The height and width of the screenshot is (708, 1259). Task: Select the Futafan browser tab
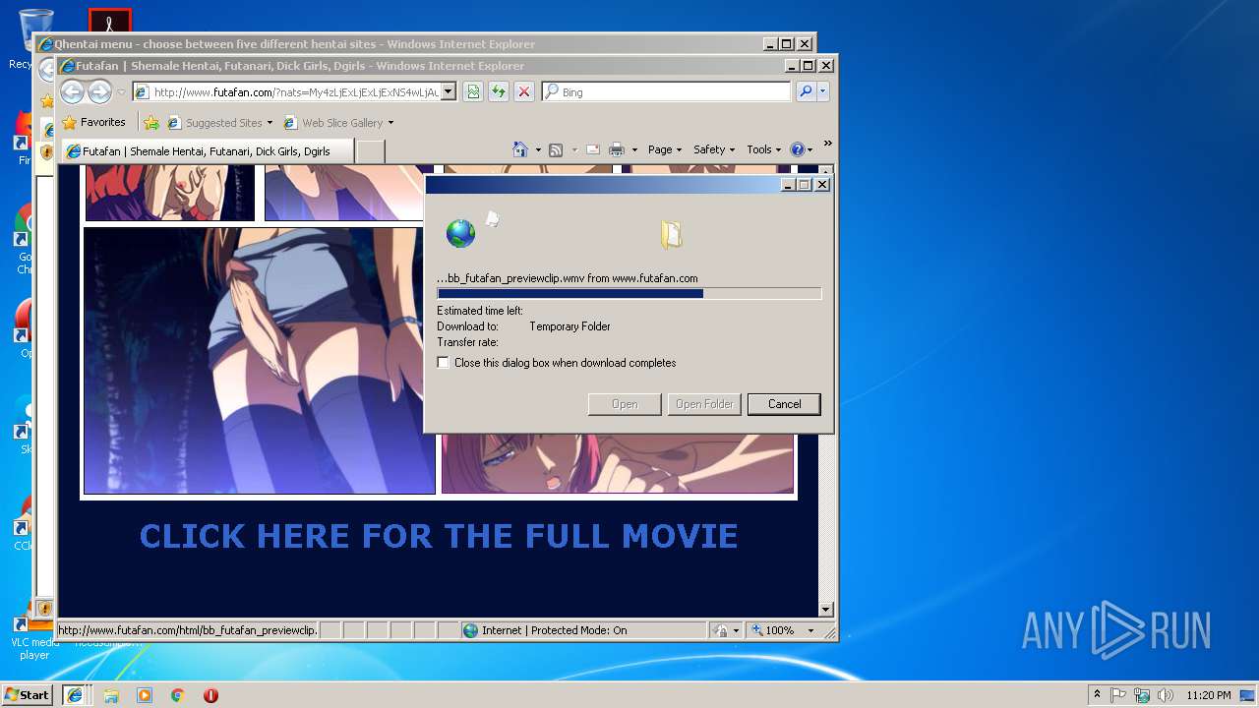coord(207,151)
